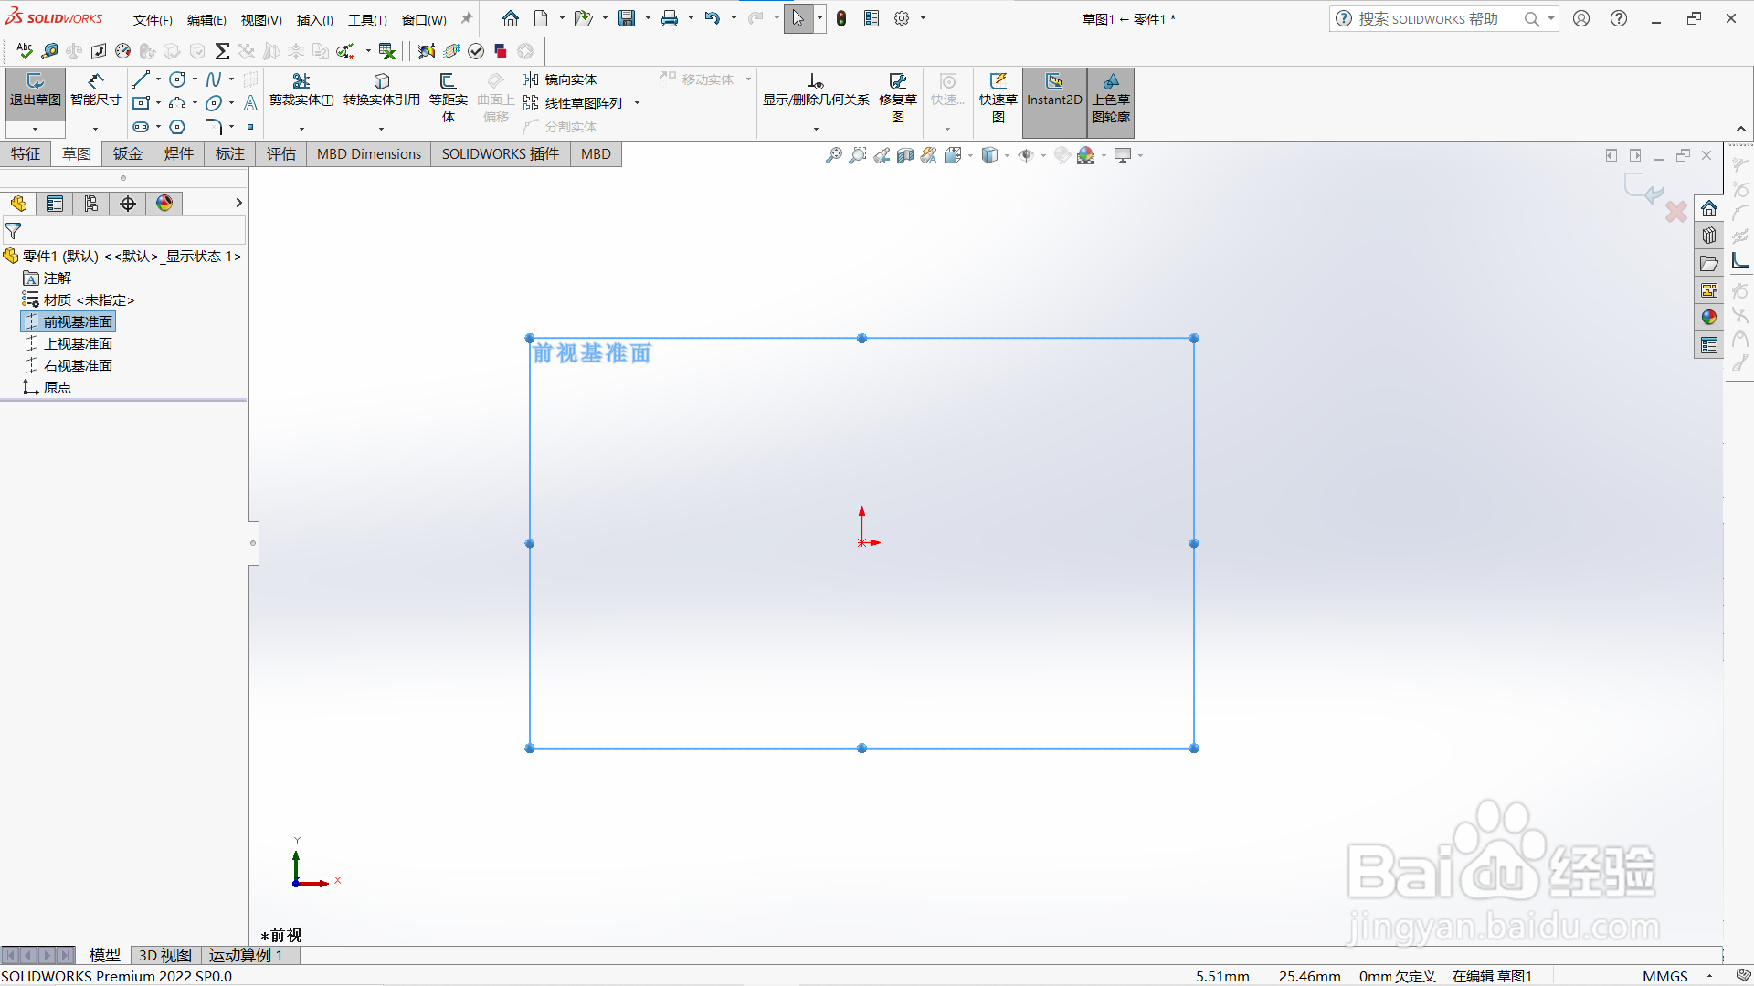Image resolution: width=1754 pixels, height=986 pixels.
Task: Open the Circle tool dropdown arrow
Action: 195,79
